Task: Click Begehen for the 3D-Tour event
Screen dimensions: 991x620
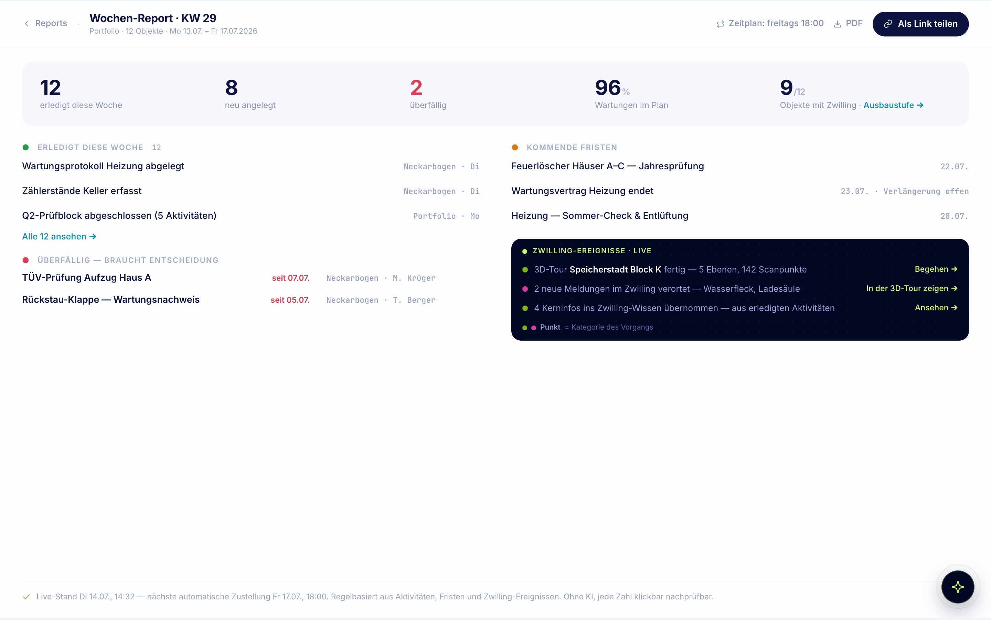Action: coord(936,269)
